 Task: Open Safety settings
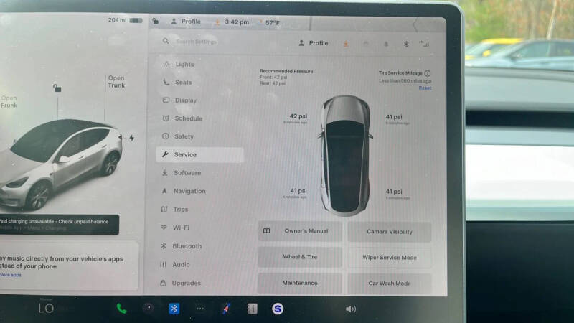[x=184, y=136]
